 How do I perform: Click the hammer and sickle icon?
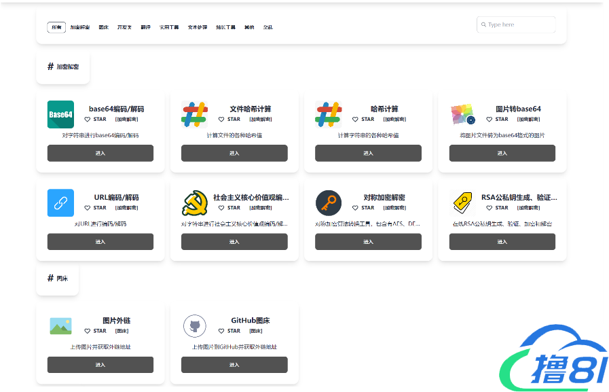click(x=194, y=202)
